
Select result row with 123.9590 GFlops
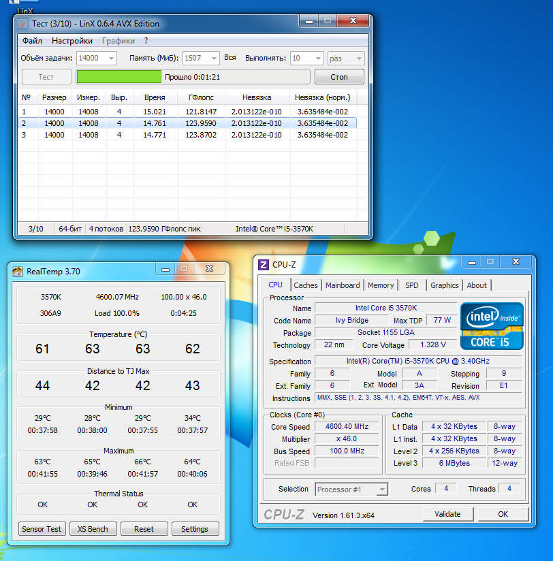click(187, 123)
